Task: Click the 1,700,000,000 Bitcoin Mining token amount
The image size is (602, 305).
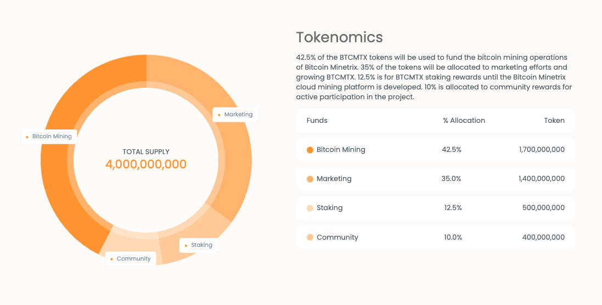Action: 541,150
